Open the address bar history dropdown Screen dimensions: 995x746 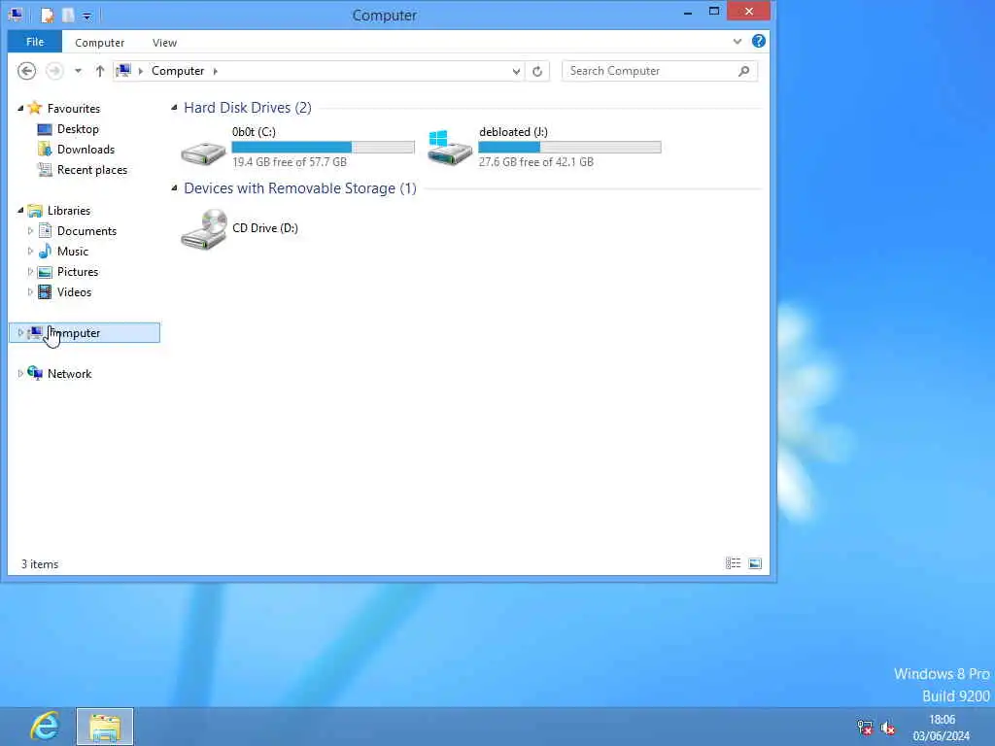coord(516,72)
